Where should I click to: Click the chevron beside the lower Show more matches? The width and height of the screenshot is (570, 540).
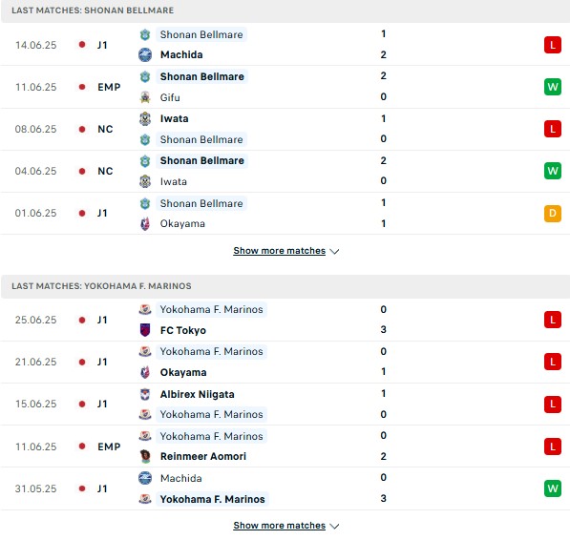(334, 527)
